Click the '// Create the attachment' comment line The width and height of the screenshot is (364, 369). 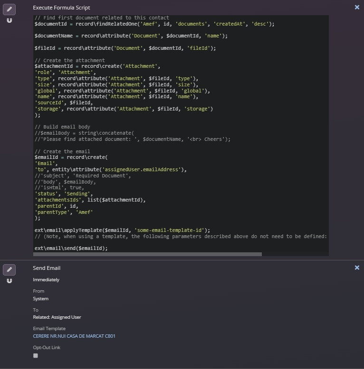(x=70, y=60)
